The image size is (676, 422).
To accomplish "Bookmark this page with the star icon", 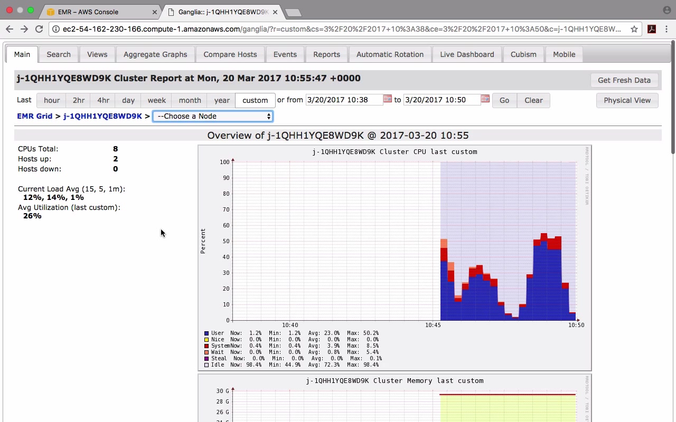I will point(634,29).
